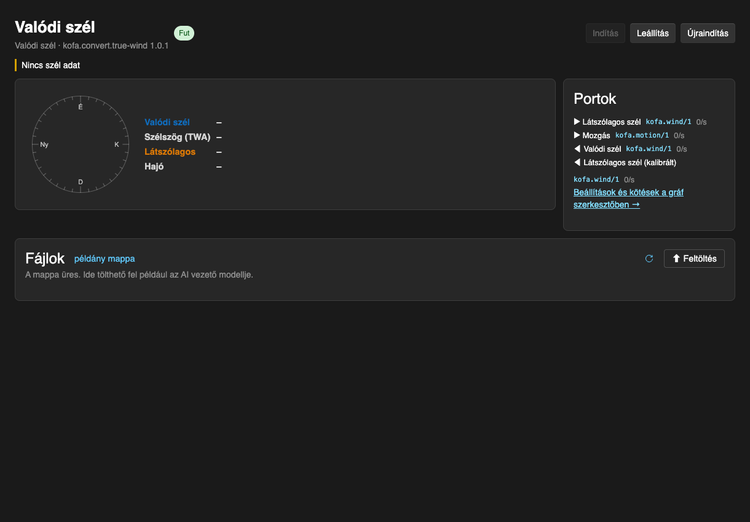
Task: Click the Nincs szél adat warning message
Action: tap(50, 65)
